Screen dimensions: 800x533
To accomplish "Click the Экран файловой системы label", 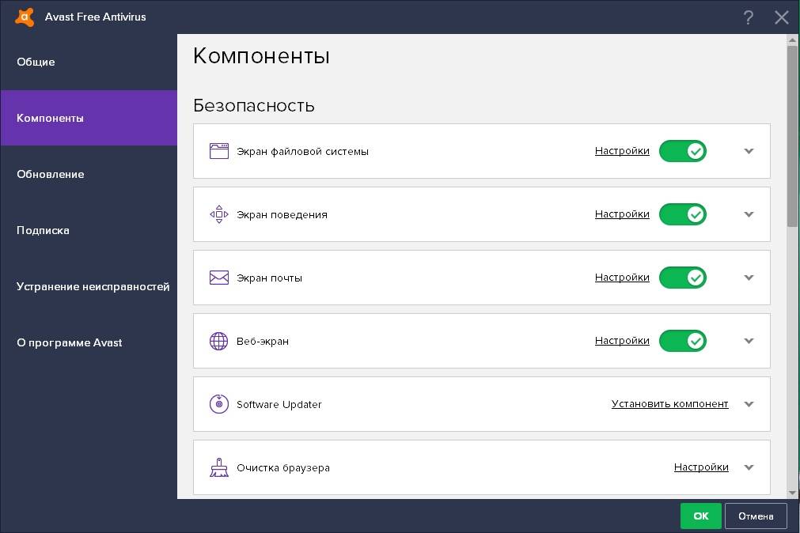I will coord(302,152).
